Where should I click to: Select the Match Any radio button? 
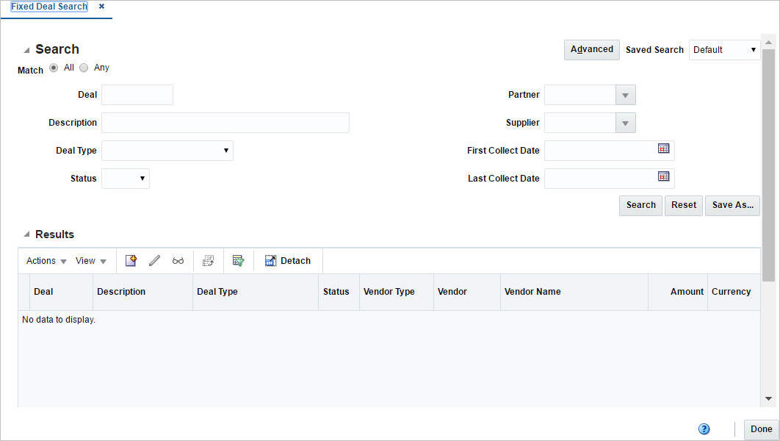[84, 67]
